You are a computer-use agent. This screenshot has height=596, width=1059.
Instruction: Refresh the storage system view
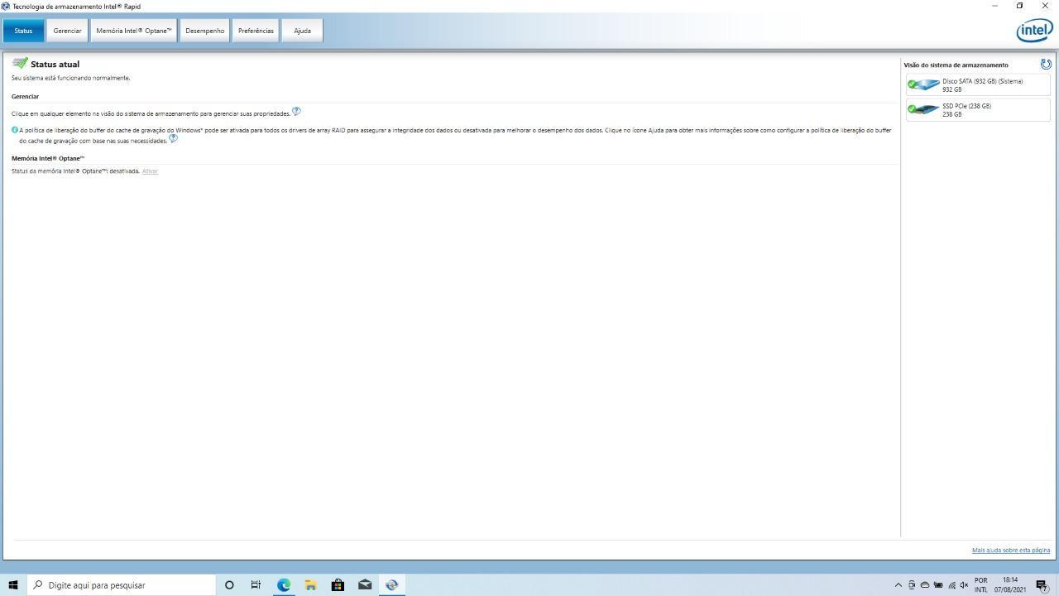coord(1046,64)
